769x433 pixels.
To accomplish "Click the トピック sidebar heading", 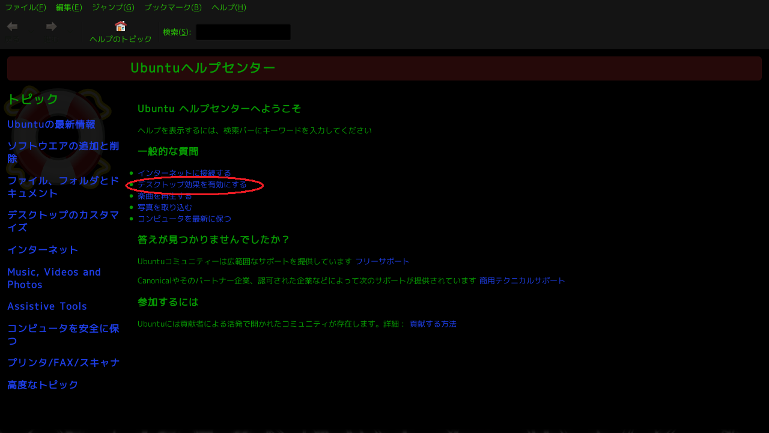I will (x=32, y=99).
